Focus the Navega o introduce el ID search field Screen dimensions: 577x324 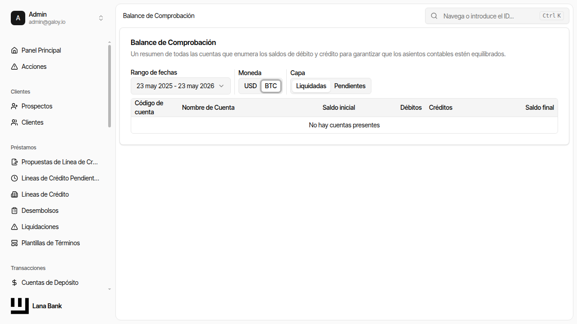point(497,16)
